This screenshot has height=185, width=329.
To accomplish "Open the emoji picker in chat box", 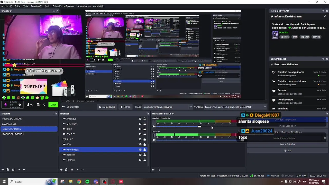I will (20, 105).
